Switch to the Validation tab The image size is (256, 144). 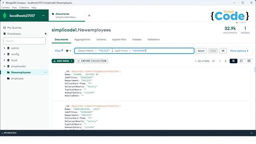coord(154,40)
